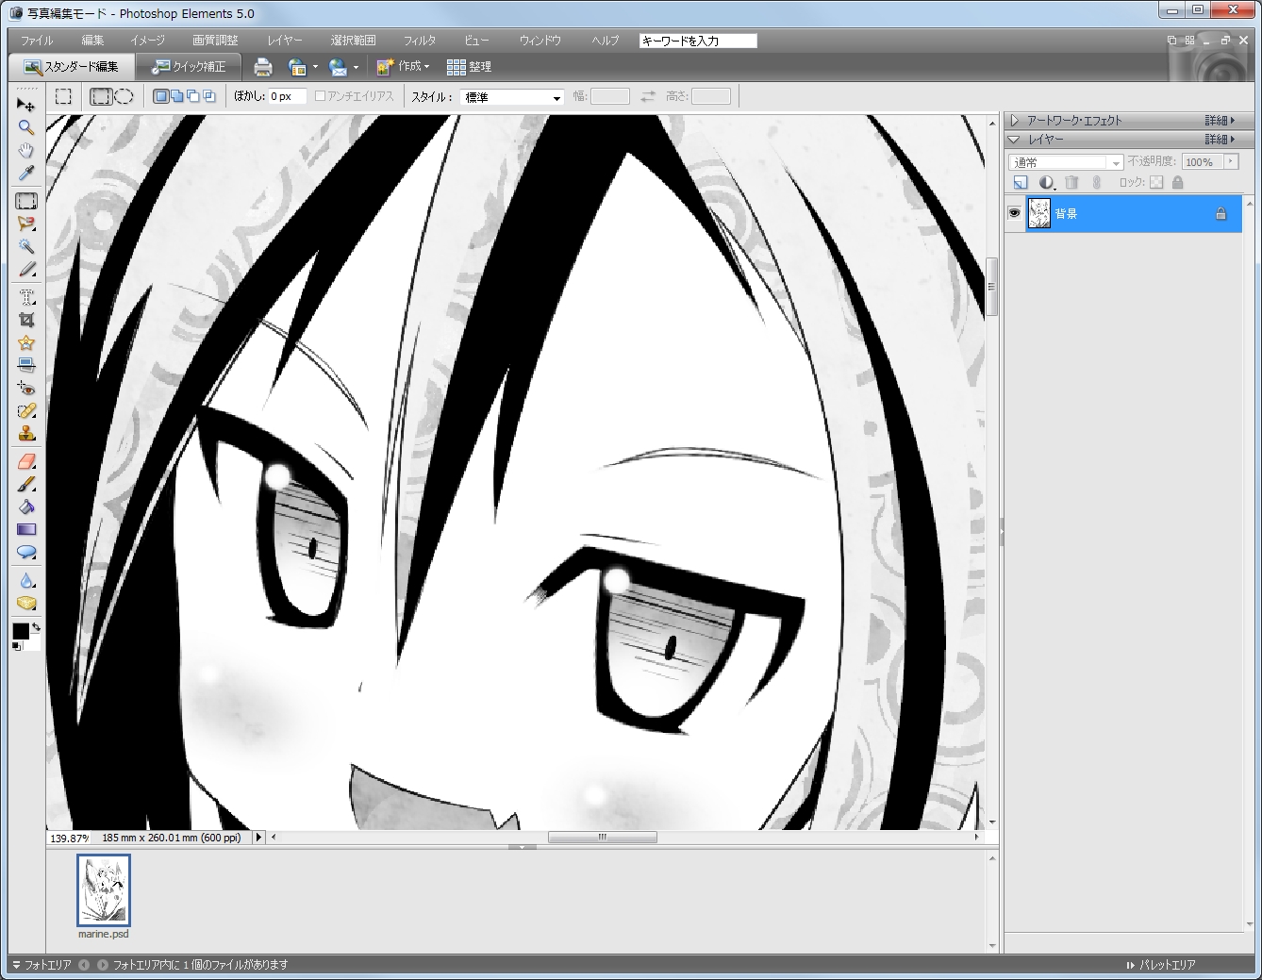Hide the 背景 layer with eye icon
Viewport: 1262px width, 980px height.
pyautogui.click(x=1014, y=213)
